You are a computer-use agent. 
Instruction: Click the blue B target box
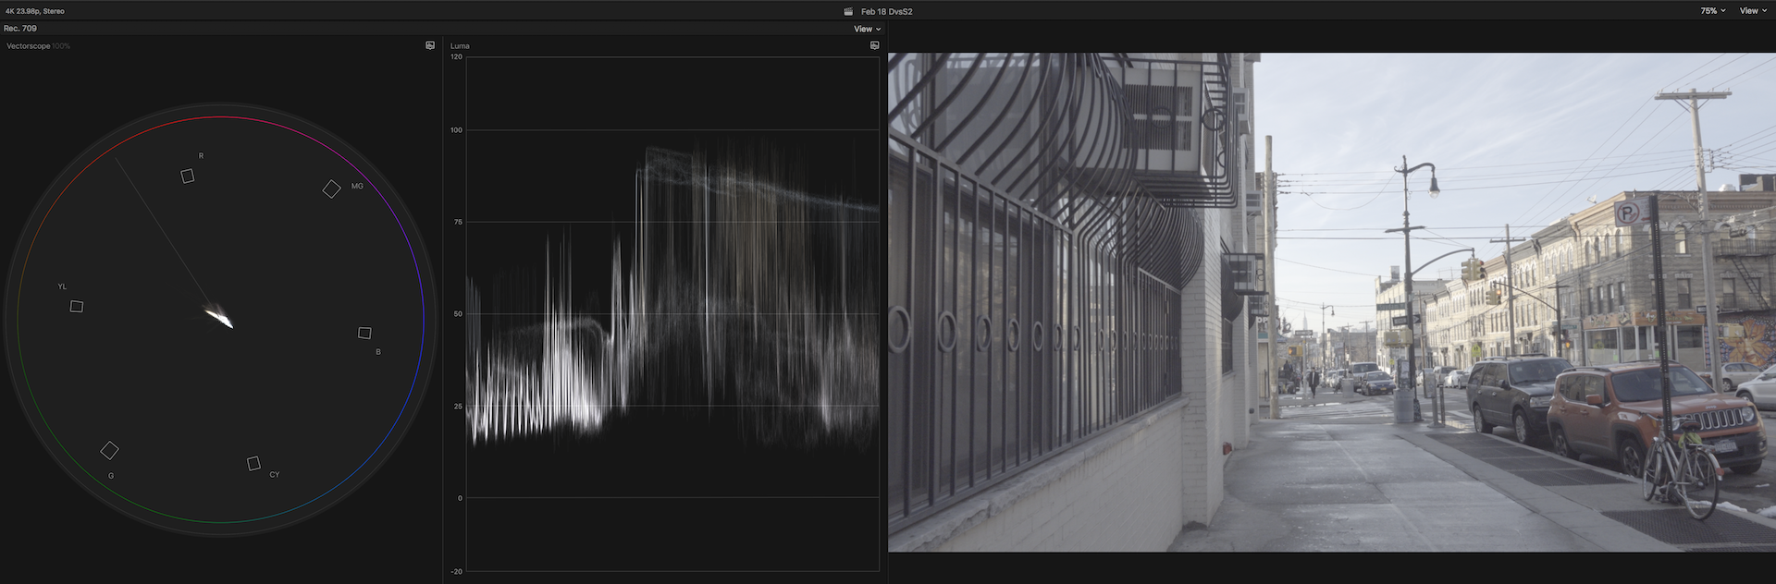(x=364, y=333)
